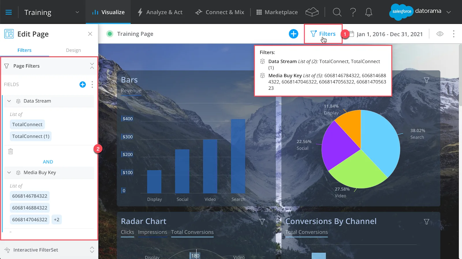Go to Marketplace
The height and width of the screenshot is (259, 462).
pyautogui.click(x=277, y=12)
